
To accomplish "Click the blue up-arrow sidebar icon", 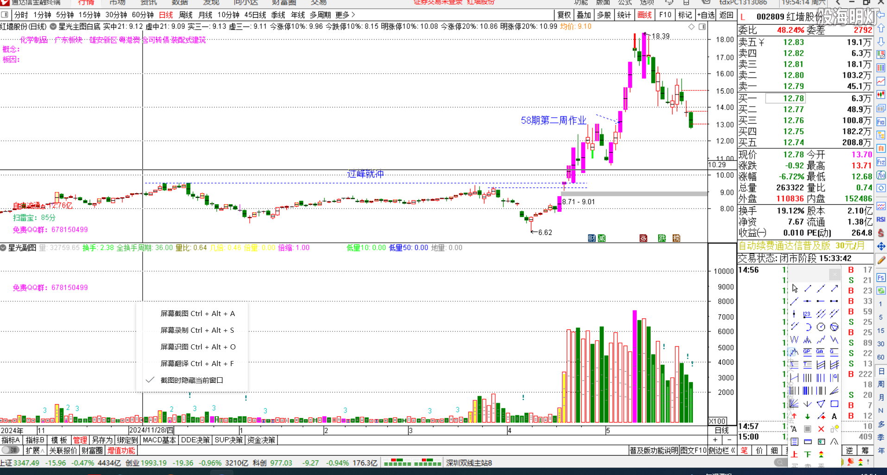I will pyautogui.click(x=881, y=28).
